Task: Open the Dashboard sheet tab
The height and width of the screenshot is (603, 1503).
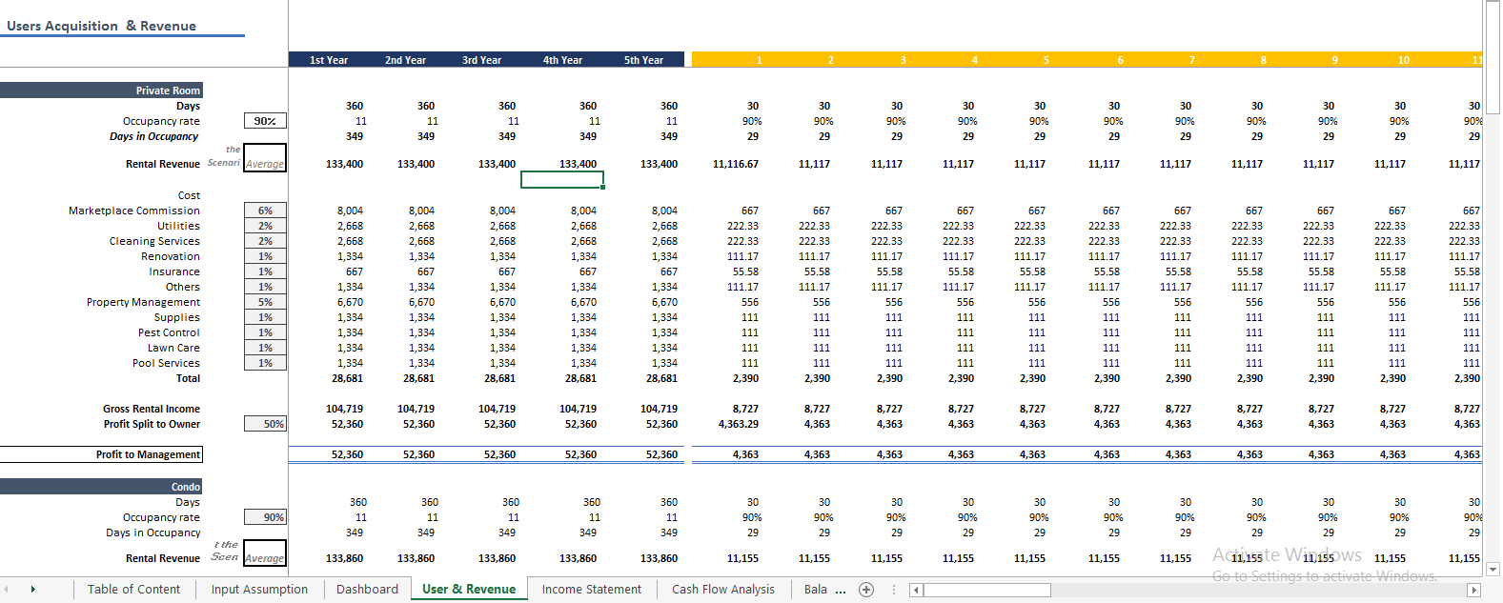Action: 367,590
